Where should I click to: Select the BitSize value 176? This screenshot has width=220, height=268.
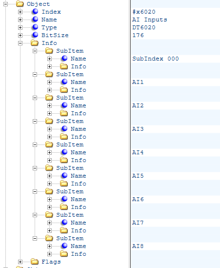coord(138,35)
